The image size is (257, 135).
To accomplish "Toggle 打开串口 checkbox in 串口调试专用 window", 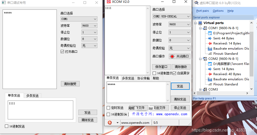I will [62, 52].
